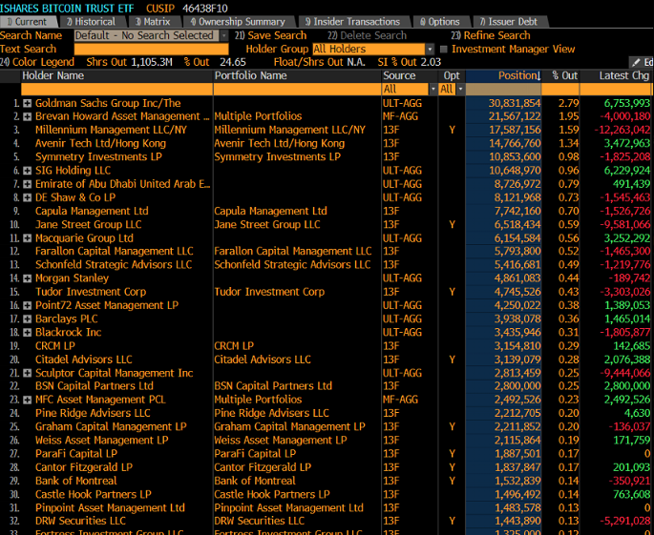Select BSN Capital Partners Ltd holder name
The image size is (654, 535).
[95, 386]
